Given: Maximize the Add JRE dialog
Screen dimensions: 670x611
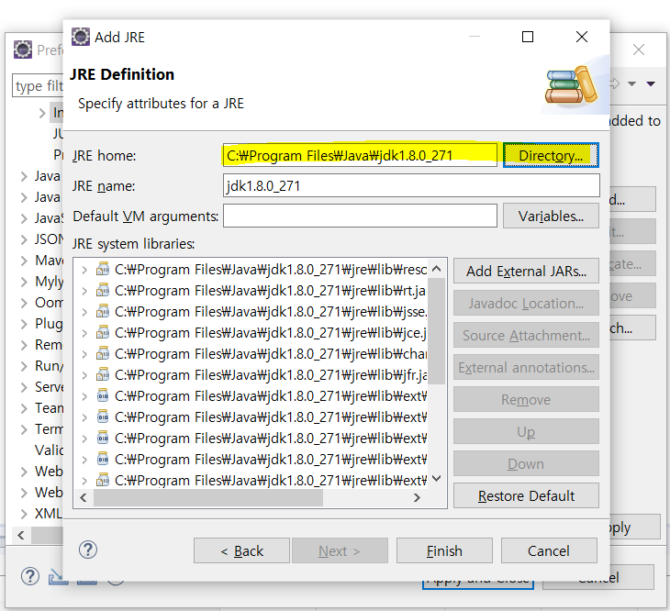Looking at the screenshot, I should pos(528,37).
